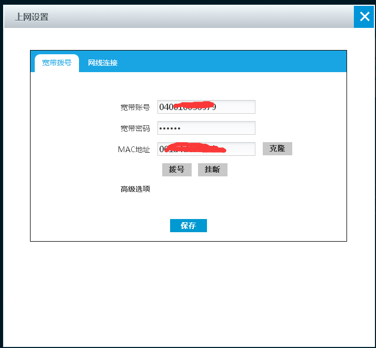The image size is (376, 348).
Task: Close the 上网设置 dialog with the X
Action: [x=364, y=17]
